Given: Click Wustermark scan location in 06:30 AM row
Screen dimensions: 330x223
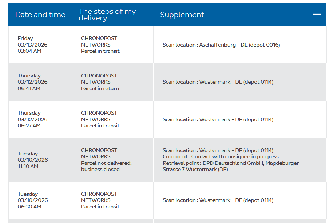Looking at the screenshot, I should [218, 200].
